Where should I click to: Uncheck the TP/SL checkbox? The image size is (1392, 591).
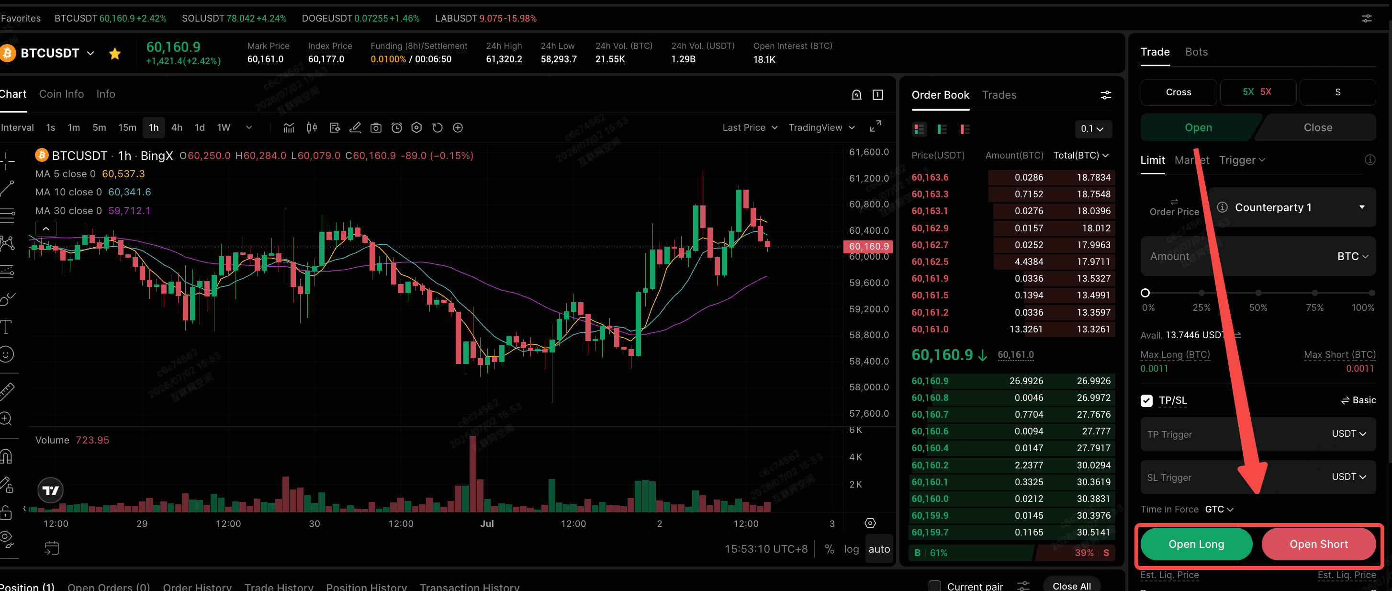point(1146,401)
